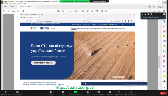
Task: Click the Save file icon in Acrobat toolbar
Action: (x=4, y=11)
